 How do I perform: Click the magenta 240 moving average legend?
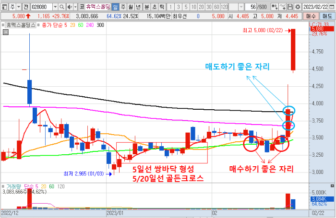[x=90, y=25]
